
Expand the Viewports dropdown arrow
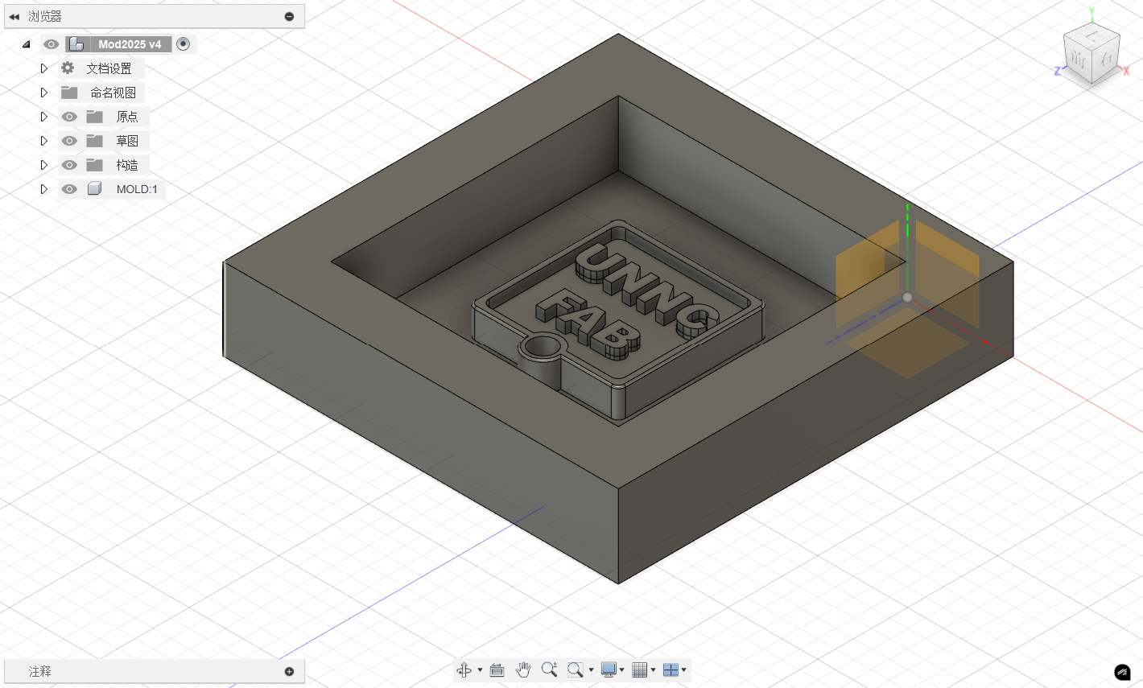coord(684,669)
